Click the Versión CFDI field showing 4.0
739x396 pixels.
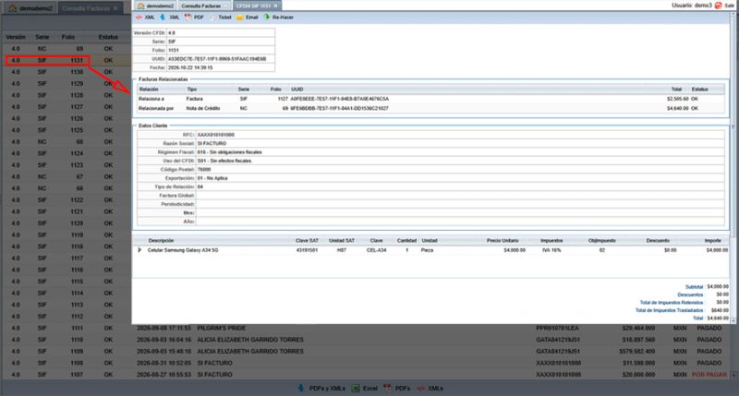click(x=221, y=33)
